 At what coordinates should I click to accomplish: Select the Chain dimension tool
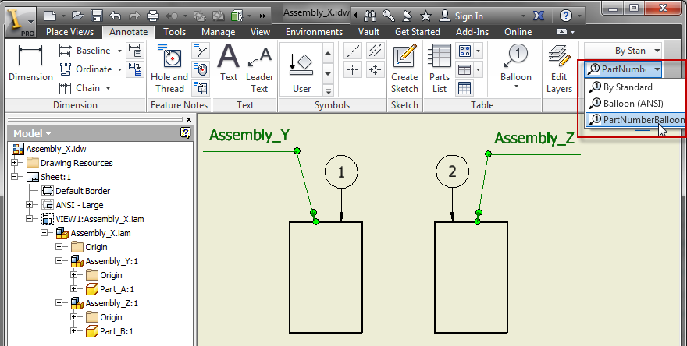click(80, 88)
